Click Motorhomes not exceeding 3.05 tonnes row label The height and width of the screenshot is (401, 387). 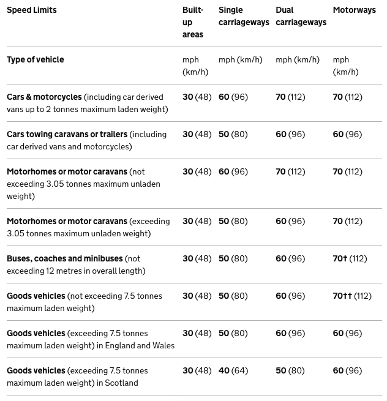click(x=67, y=172)
